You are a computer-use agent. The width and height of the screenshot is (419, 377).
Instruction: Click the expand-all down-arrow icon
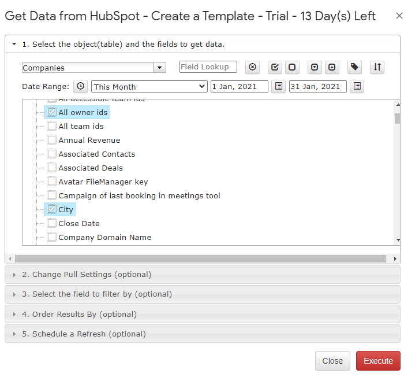pyautogui.click(x=315, y=67)
